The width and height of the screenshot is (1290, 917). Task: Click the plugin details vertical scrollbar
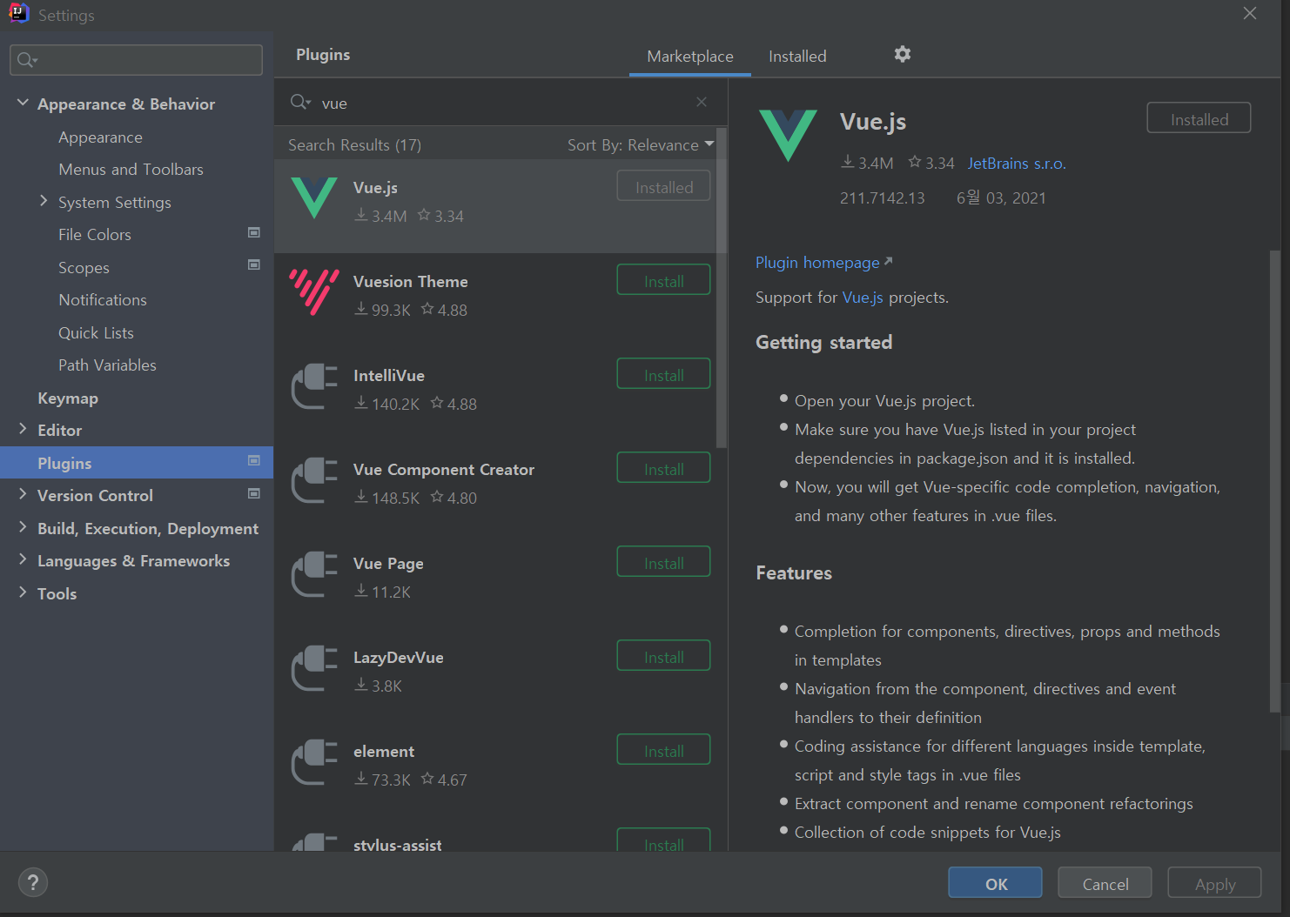(1275, 483)
